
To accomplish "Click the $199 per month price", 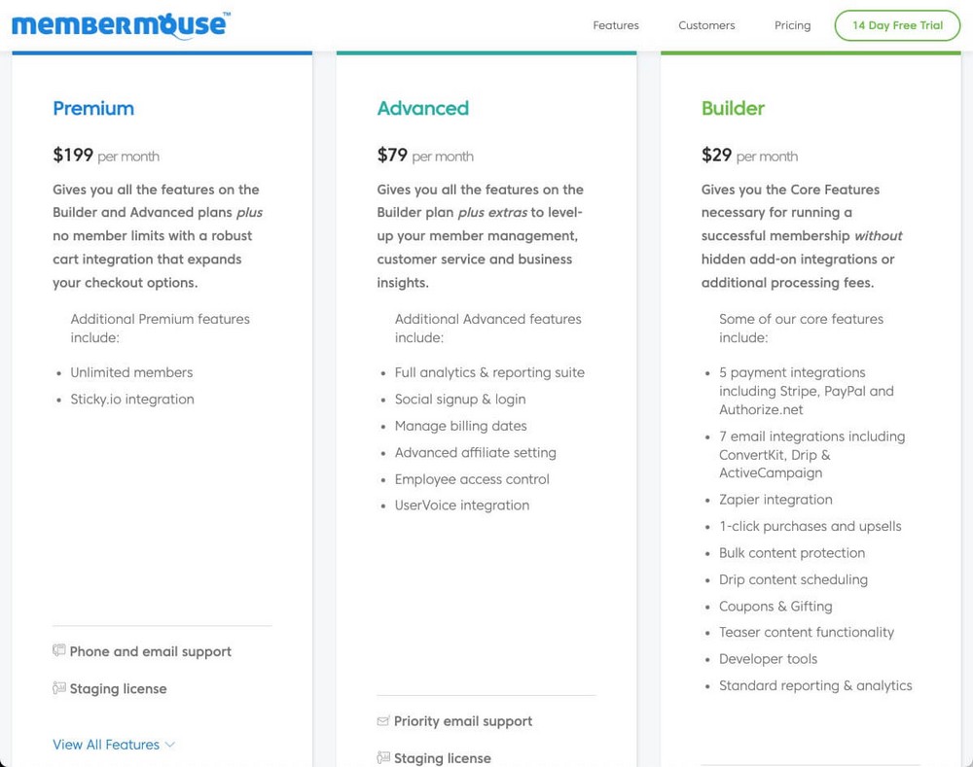I will point(106,155).
